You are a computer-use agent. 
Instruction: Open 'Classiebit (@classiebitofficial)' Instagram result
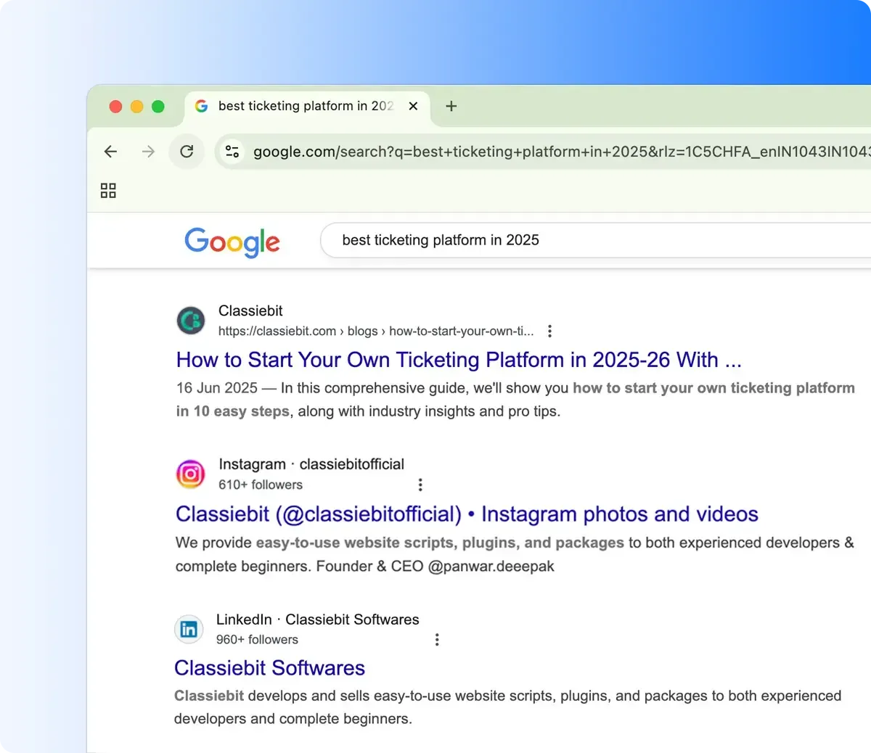pos(467,514)
